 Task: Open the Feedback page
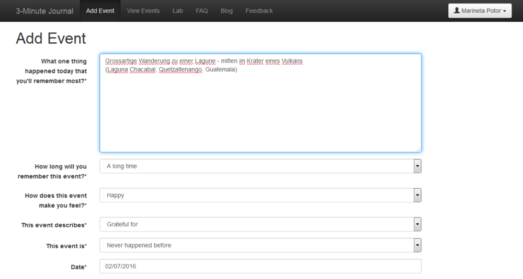[x=259, y=11]
